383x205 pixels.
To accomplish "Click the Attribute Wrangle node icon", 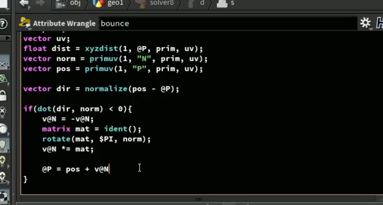I will 25,23.
